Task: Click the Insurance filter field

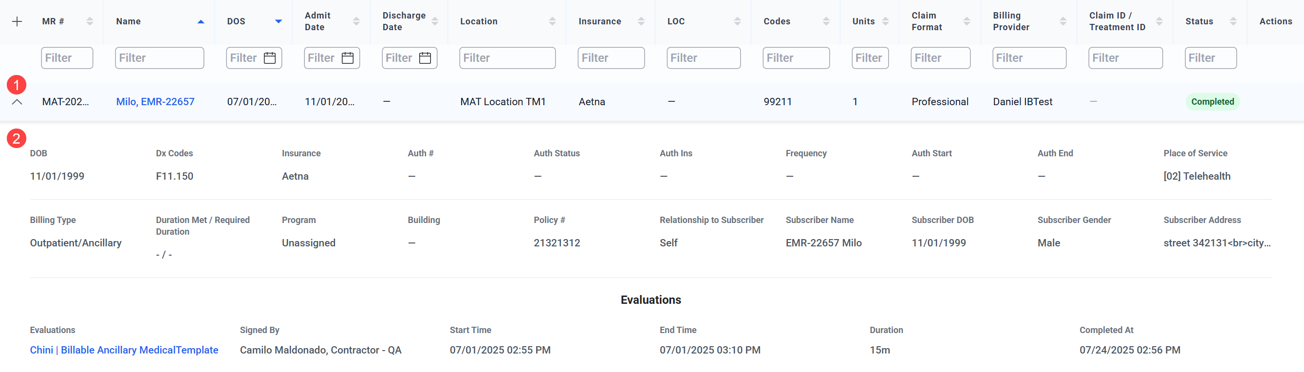Action: (611, 58)
